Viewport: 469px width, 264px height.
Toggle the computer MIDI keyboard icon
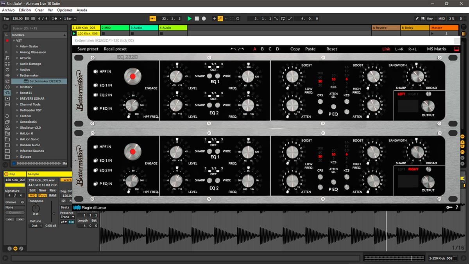423,18
